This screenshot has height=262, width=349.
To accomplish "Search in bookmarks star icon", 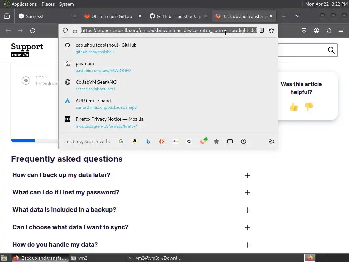I will pyautogui.click(x=216, y=141).
